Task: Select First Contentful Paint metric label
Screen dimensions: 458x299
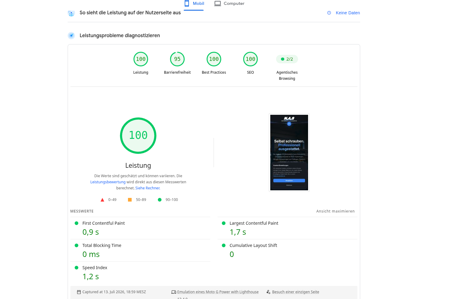Action: coord(104,223)
